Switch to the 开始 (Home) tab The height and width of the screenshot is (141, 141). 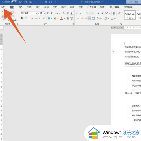[12, 7]
